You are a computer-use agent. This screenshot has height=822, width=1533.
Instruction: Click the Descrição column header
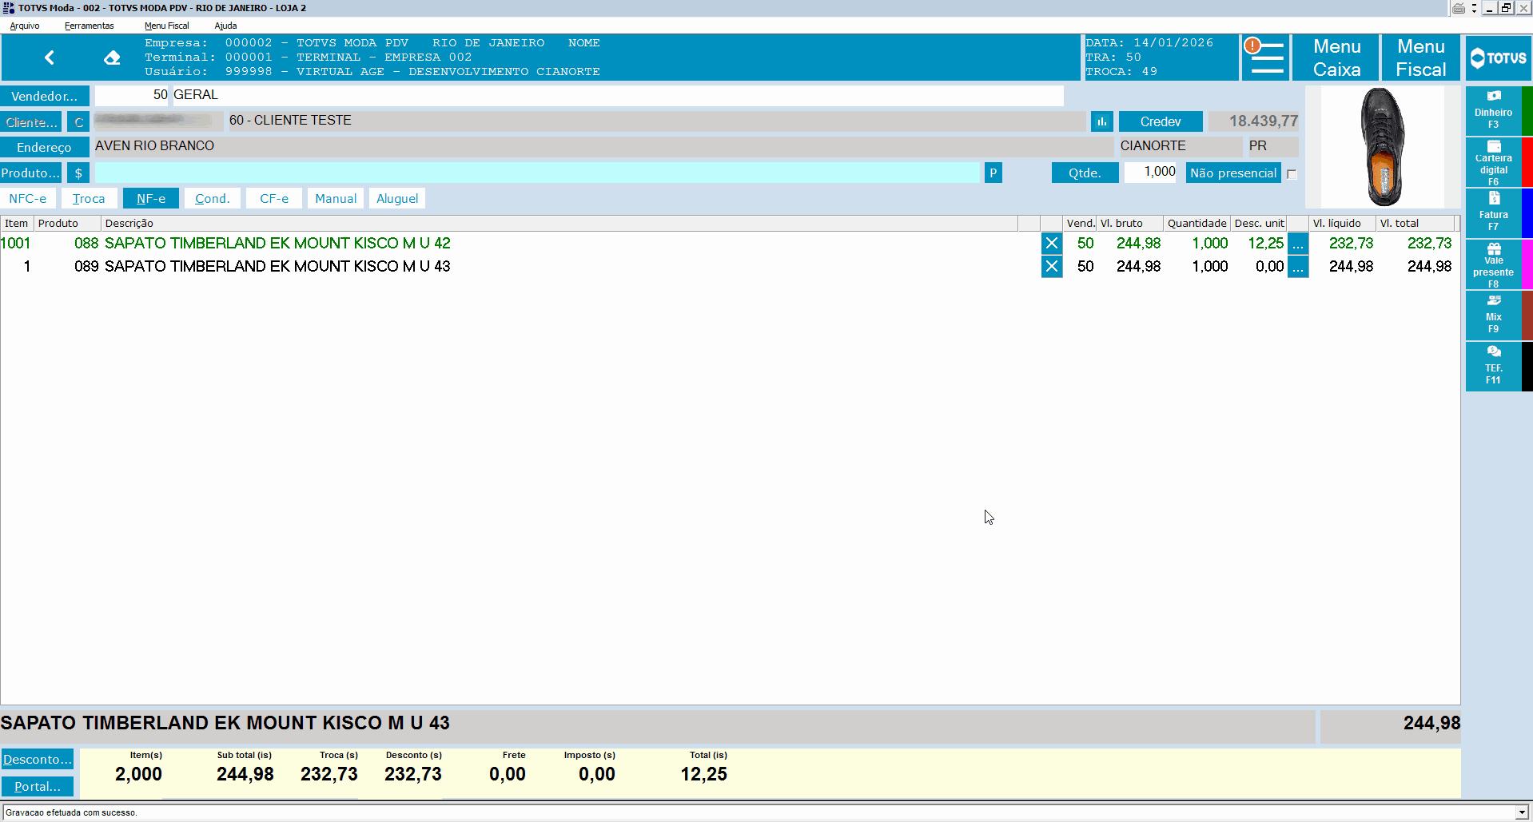559,224
